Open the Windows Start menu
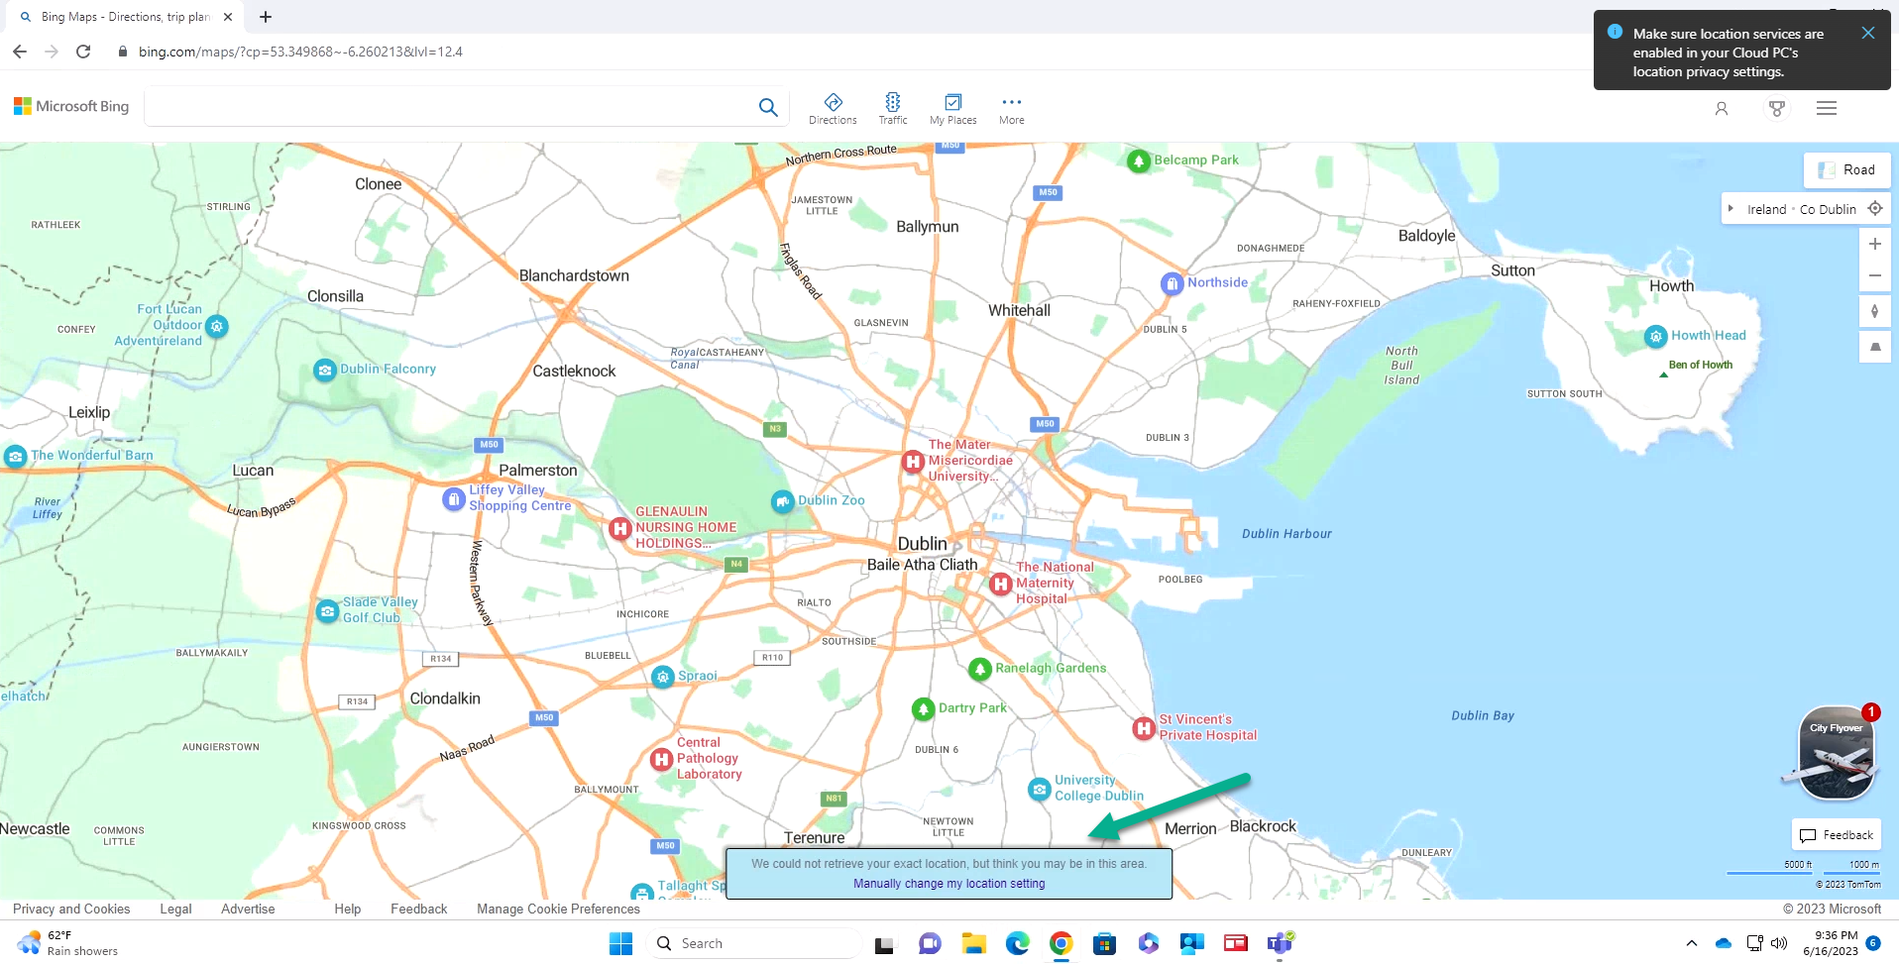 620,943
